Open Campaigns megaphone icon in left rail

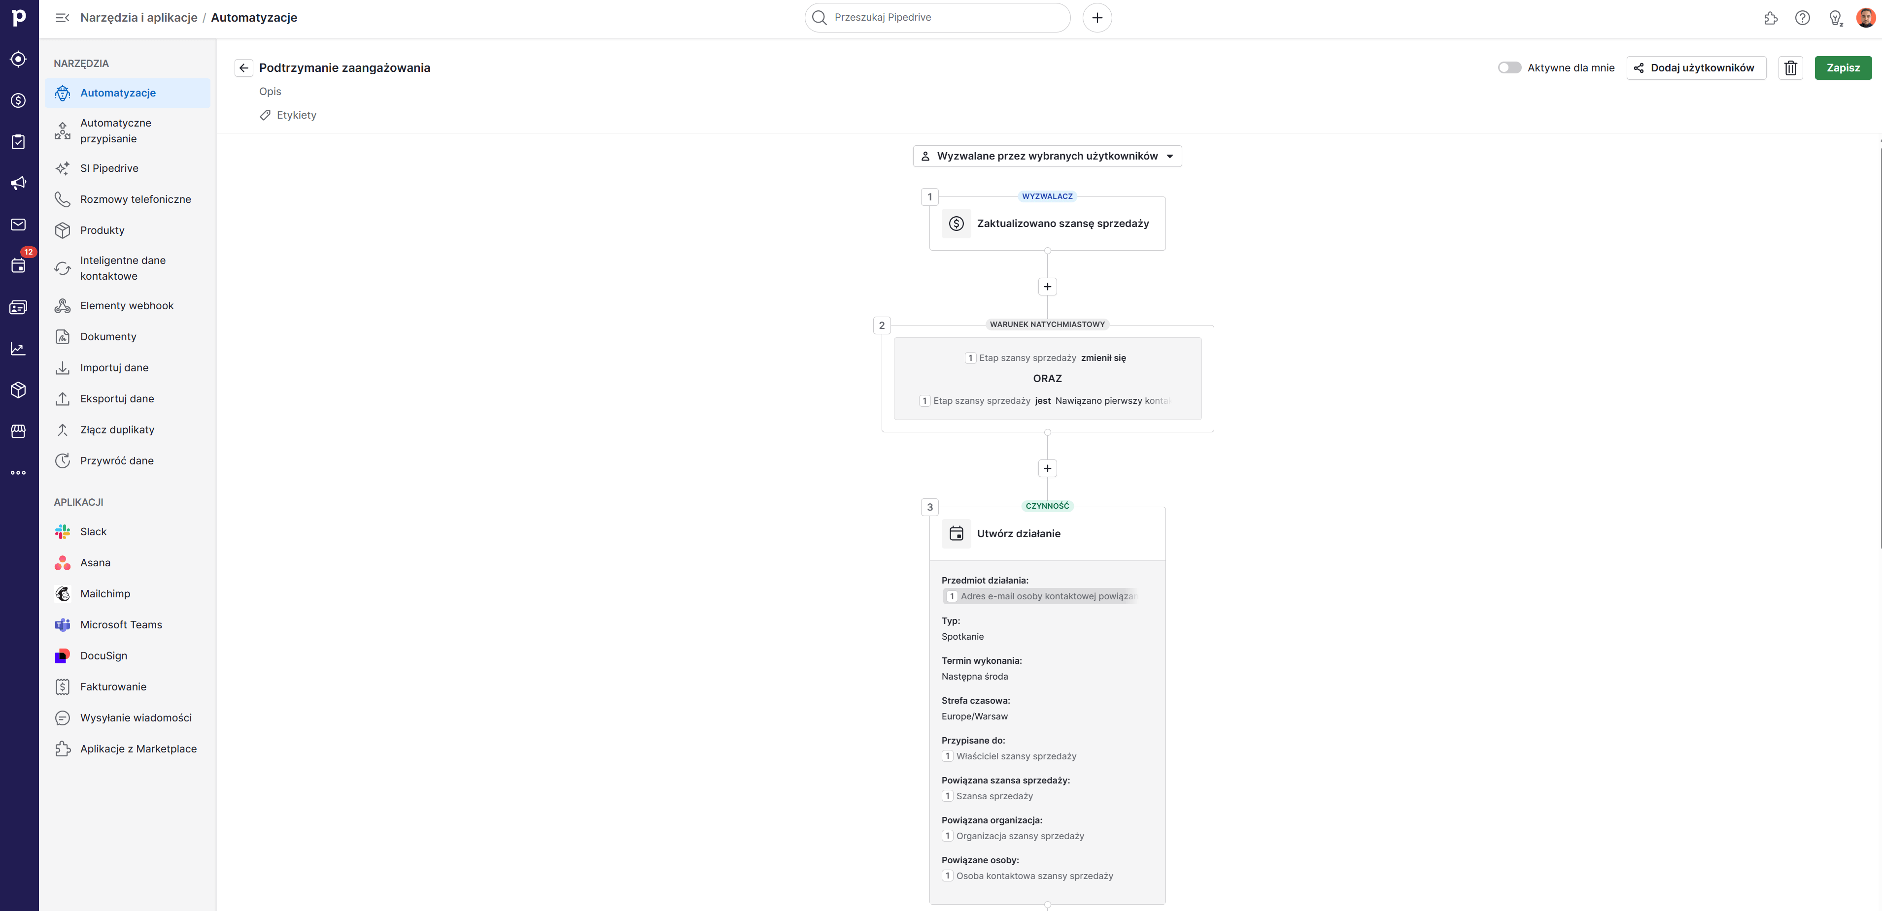coord(18,183)
